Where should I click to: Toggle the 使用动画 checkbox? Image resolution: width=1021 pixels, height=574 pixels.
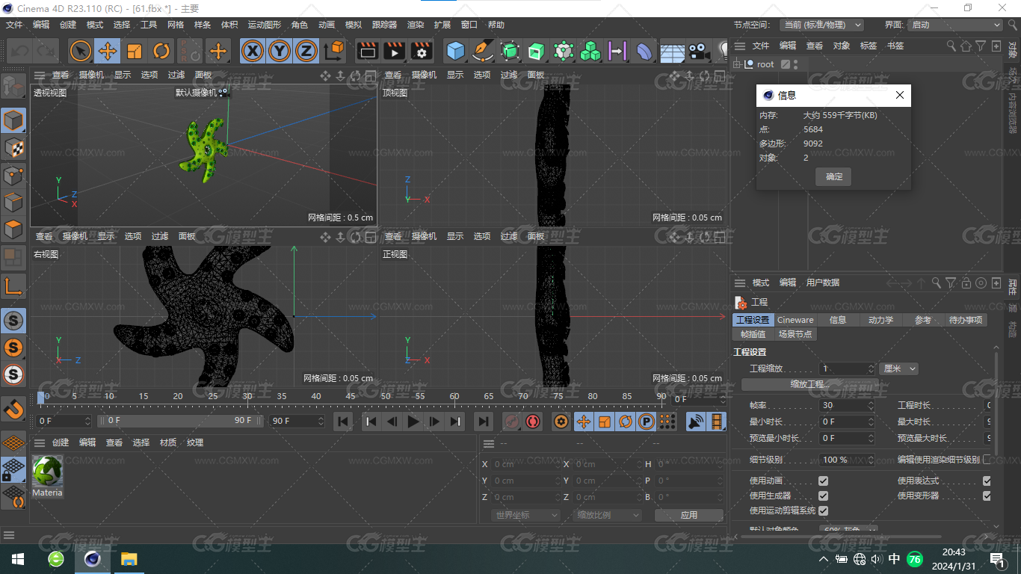[823, 481]
